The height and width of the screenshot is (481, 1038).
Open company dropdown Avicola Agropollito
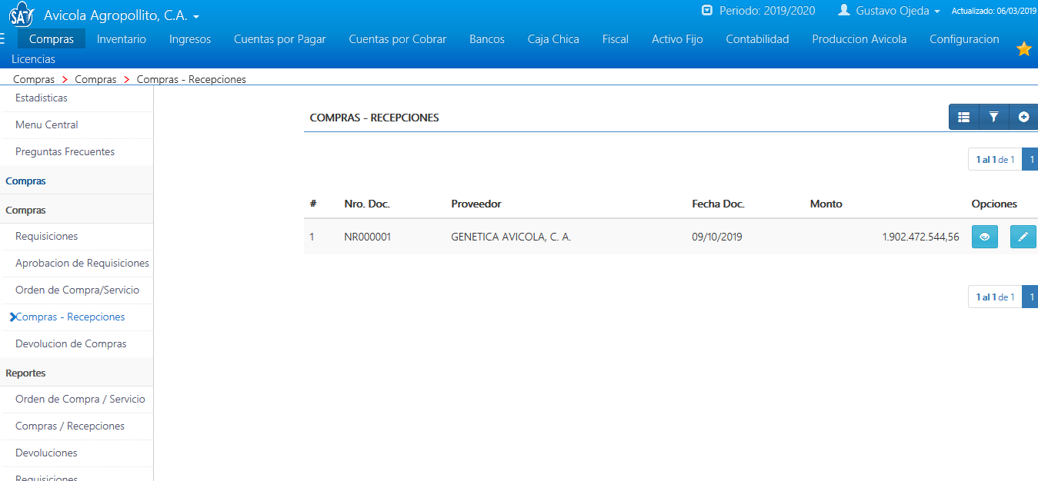[x=122, y=15]
